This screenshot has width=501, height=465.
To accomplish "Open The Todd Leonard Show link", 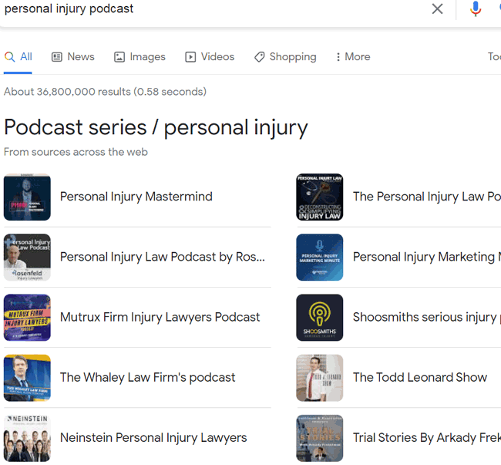I will click(420, 377).
